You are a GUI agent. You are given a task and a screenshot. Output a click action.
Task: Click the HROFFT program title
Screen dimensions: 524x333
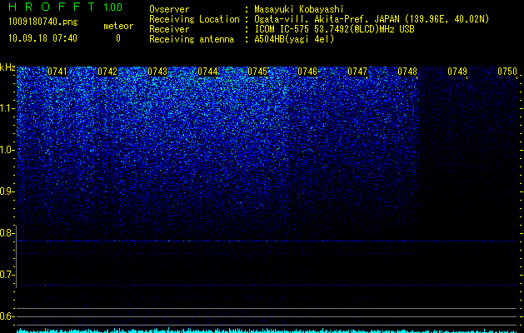52,7
